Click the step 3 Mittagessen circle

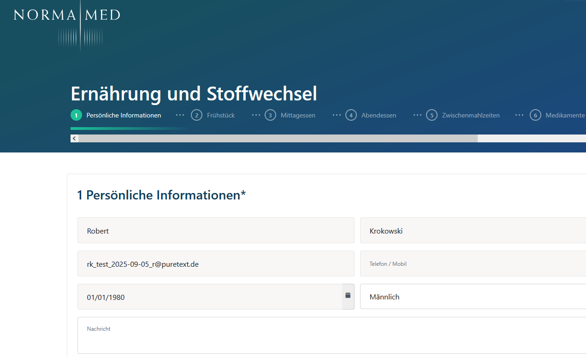point(270,115)
